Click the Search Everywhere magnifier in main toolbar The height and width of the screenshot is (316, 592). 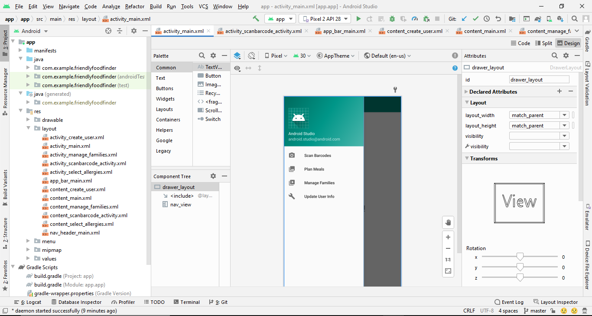(574, 19)
